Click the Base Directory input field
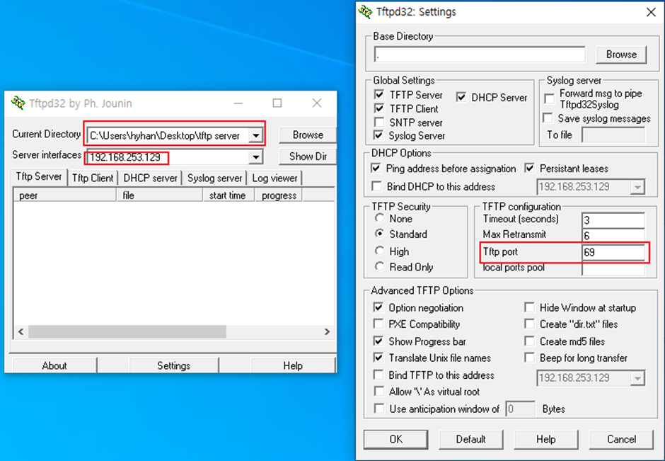Image resolution: width=665 pixels, height=461 pixels. [480, 55]
